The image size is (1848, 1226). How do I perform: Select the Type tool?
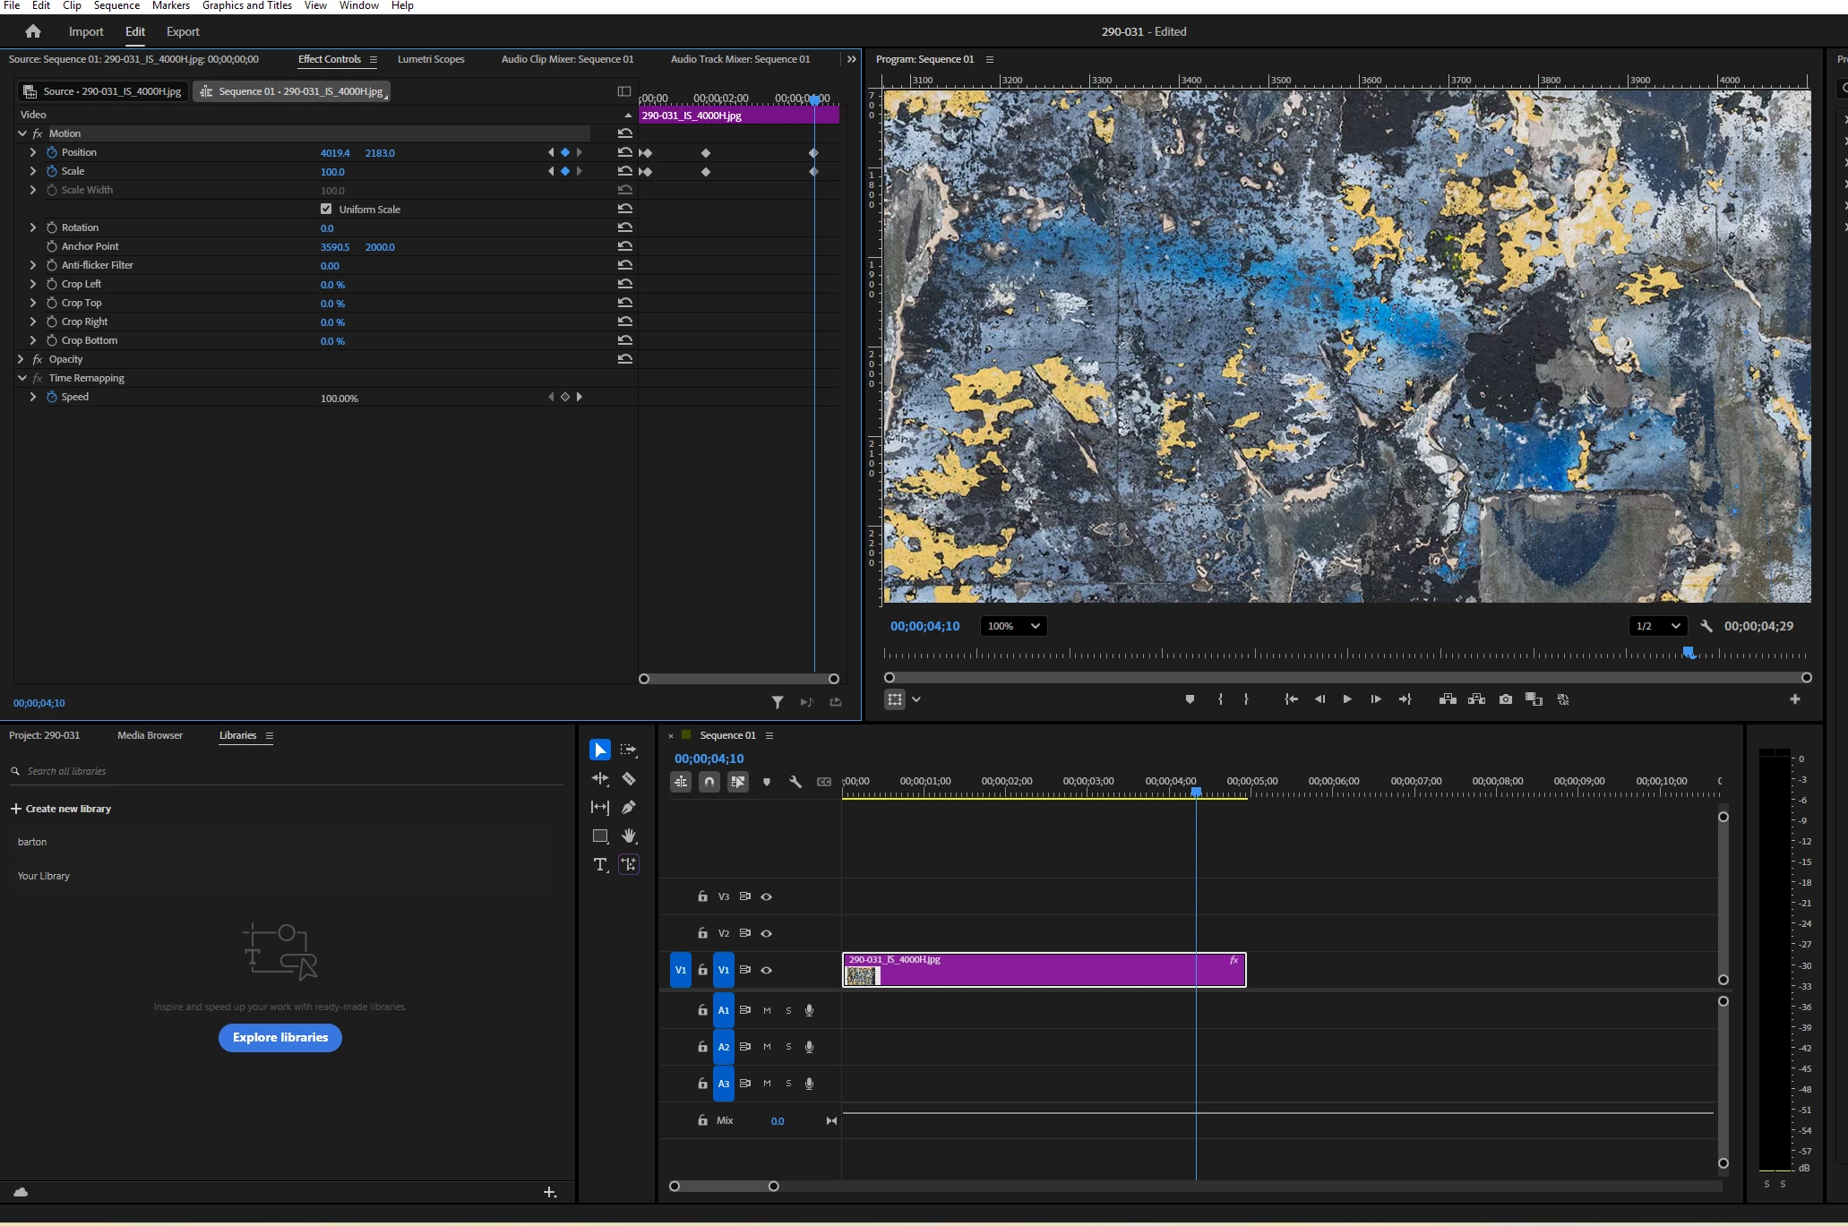600,864
